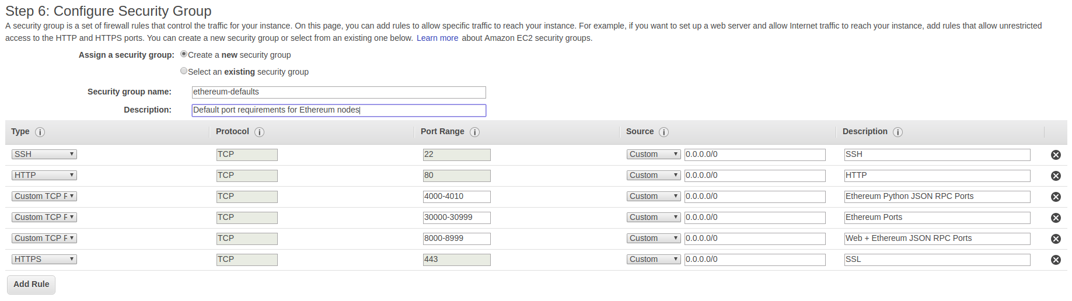Click the Security group name field

point(338,92)
